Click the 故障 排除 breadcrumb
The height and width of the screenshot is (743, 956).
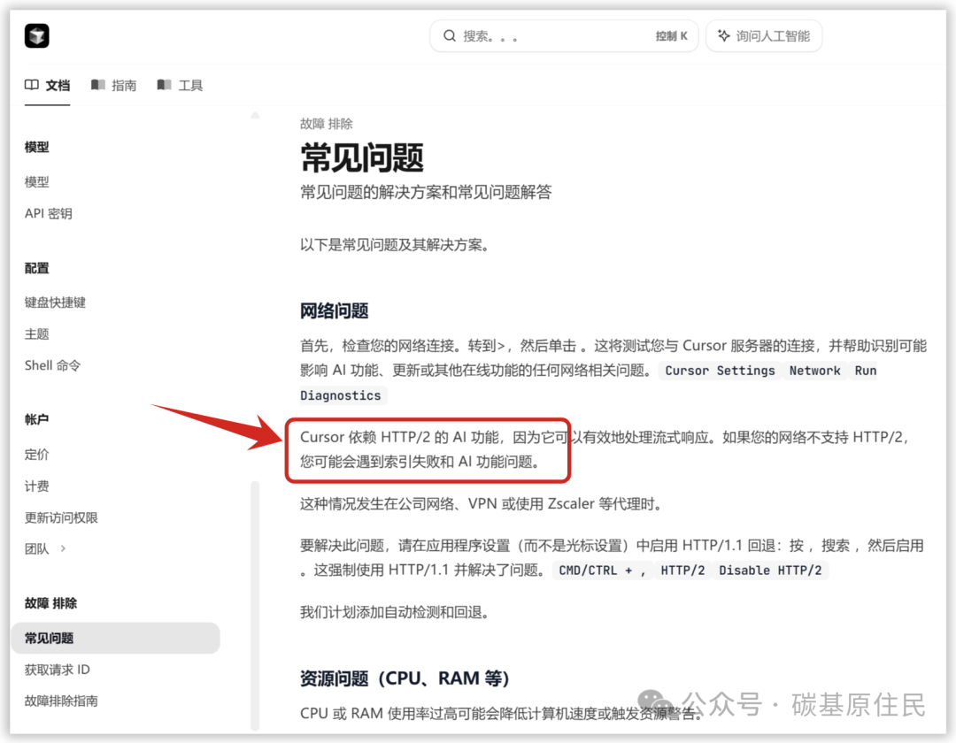click(326, 124)
